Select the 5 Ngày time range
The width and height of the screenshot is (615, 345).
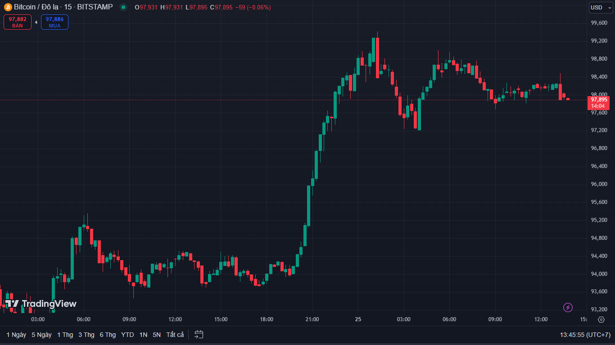pyautogui.click(x=41, y=335)
